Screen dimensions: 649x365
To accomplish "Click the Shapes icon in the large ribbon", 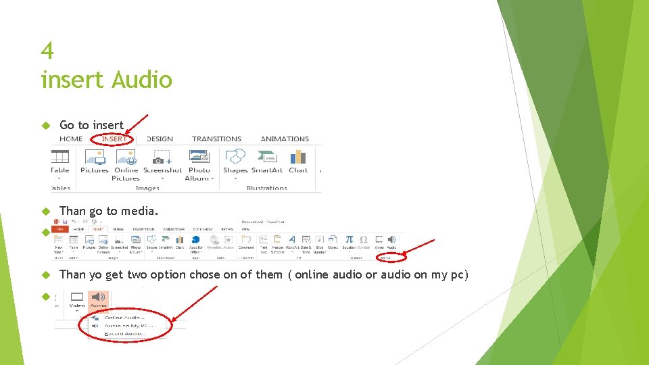I will point(235,156).
